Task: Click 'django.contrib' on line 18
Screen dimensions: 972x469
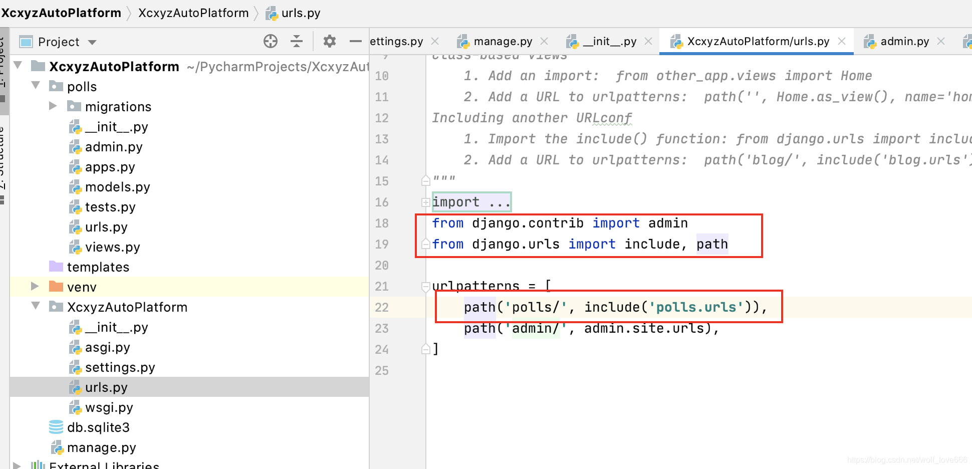Action: (x=528, y=223)
